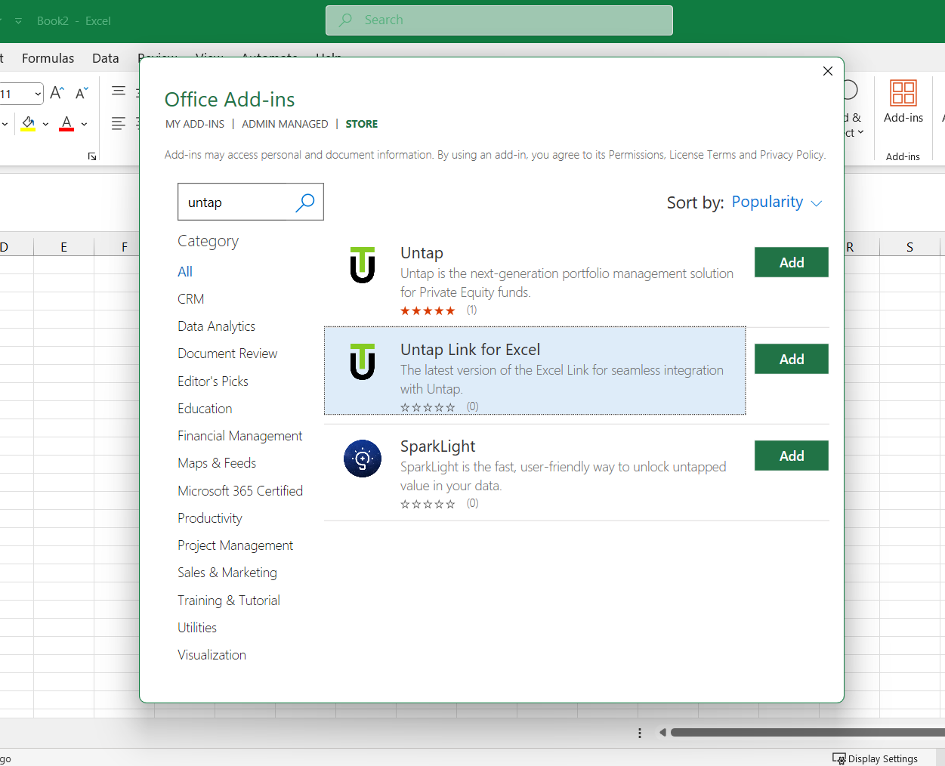Open the Sort by Popularity dropdown
Image resolution: width=945 pixels, height=766 pixels.
(777, 202)
